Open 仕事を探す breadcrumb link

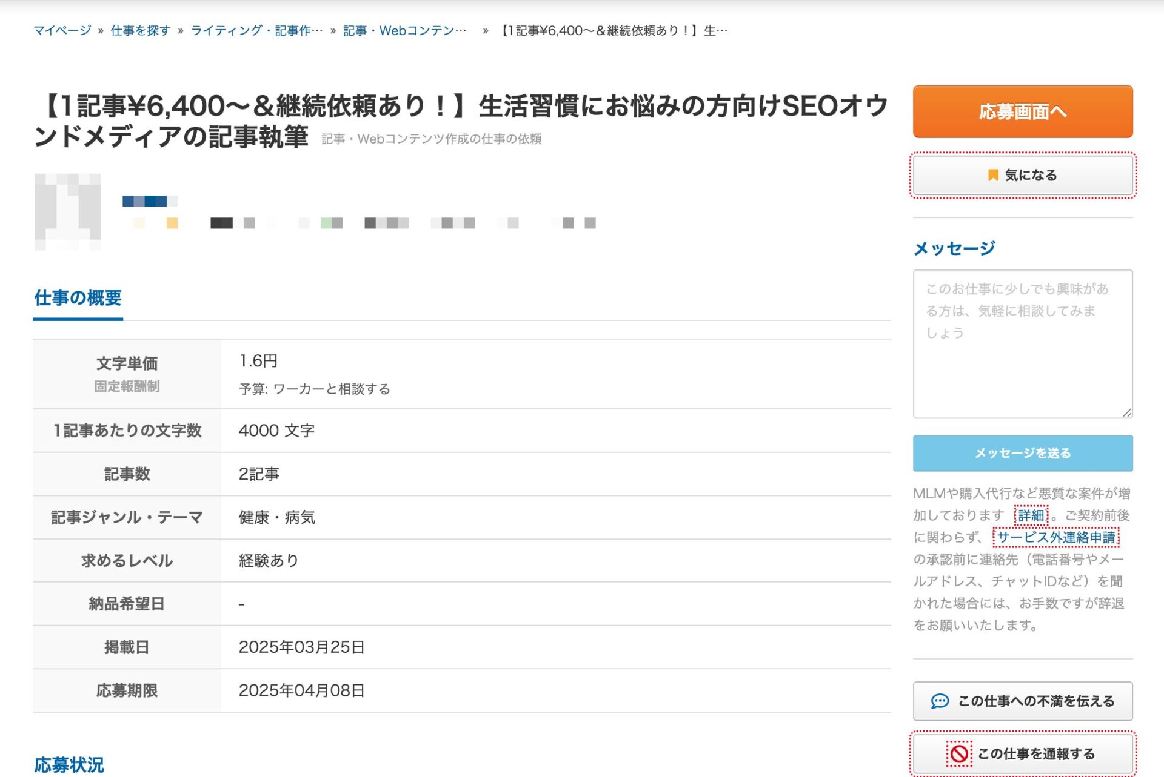click(x=140, y=30)
